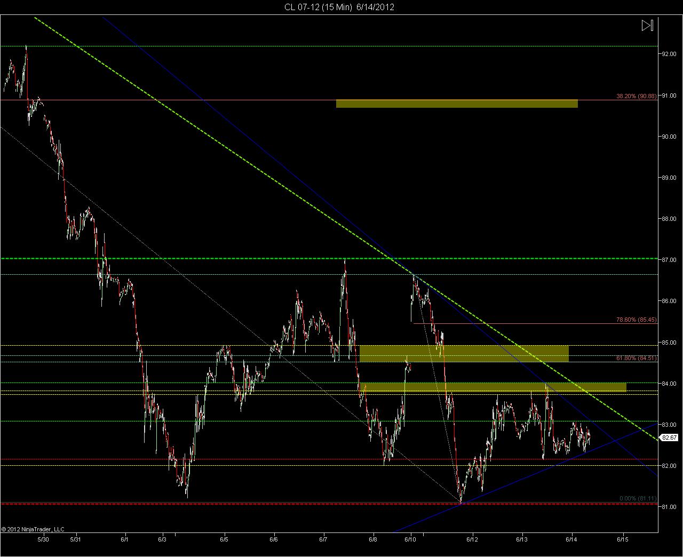Click the 6/10 date label on time axis

point(411,539)
